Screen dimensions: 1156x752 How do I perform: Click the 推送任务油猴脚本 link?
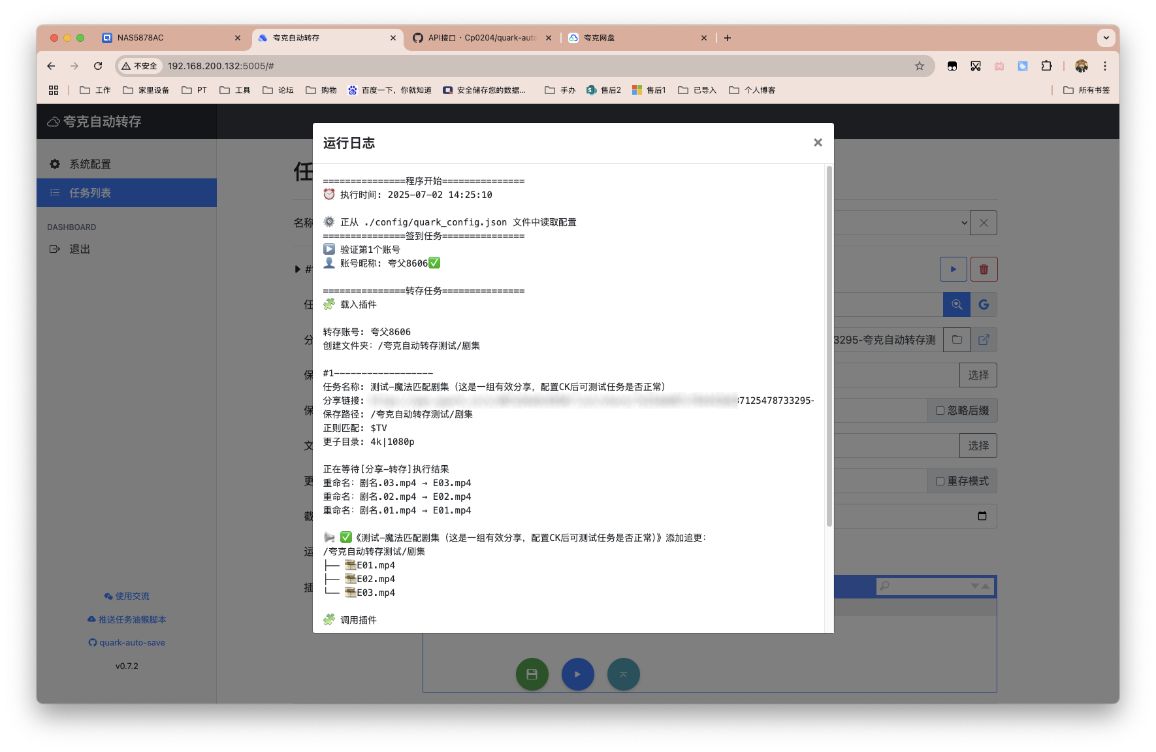(x=127, y=619)
